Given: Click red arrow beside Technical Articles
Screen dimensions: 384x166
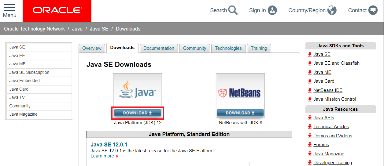Looking at the screenshot, I should pos(310,127).
